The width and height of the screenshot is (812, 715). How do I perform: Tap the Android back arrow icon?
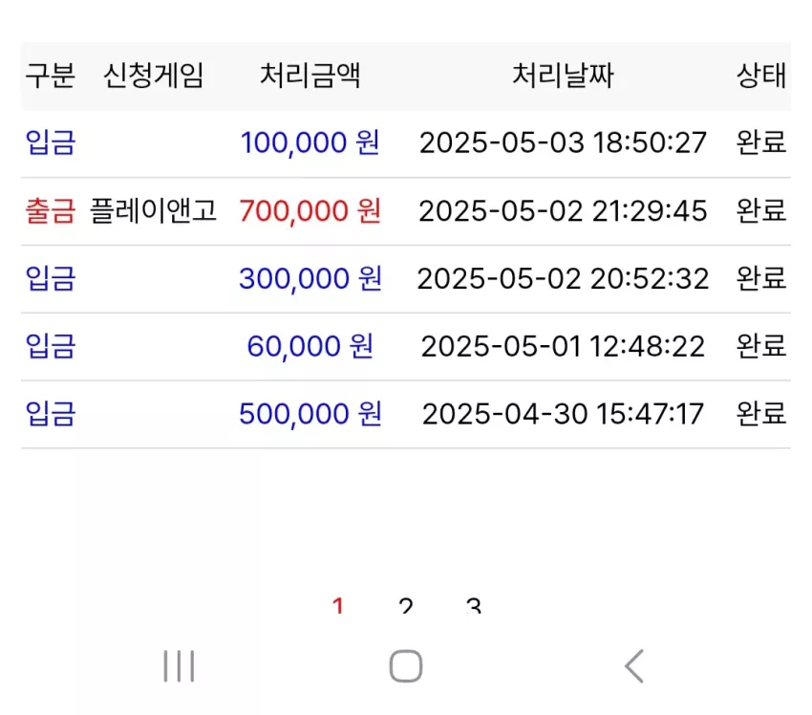(x=634, y=666)
